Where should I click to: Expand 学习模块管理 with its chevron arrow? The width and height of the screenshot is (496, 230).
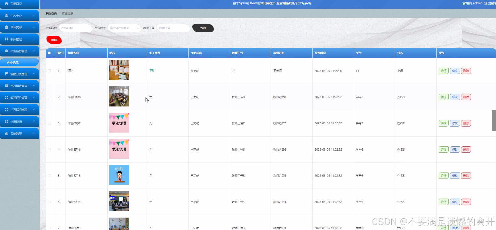34,86
